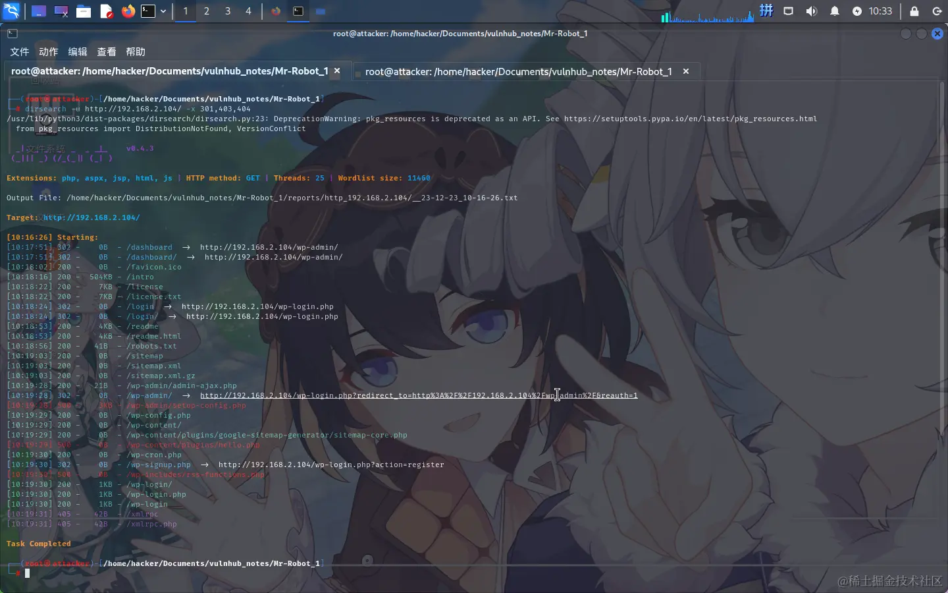The height and width of the screenshot is (593, 948).
Task: Click the /wp-admin/admin-ajax.php result line
Action: 122,385
